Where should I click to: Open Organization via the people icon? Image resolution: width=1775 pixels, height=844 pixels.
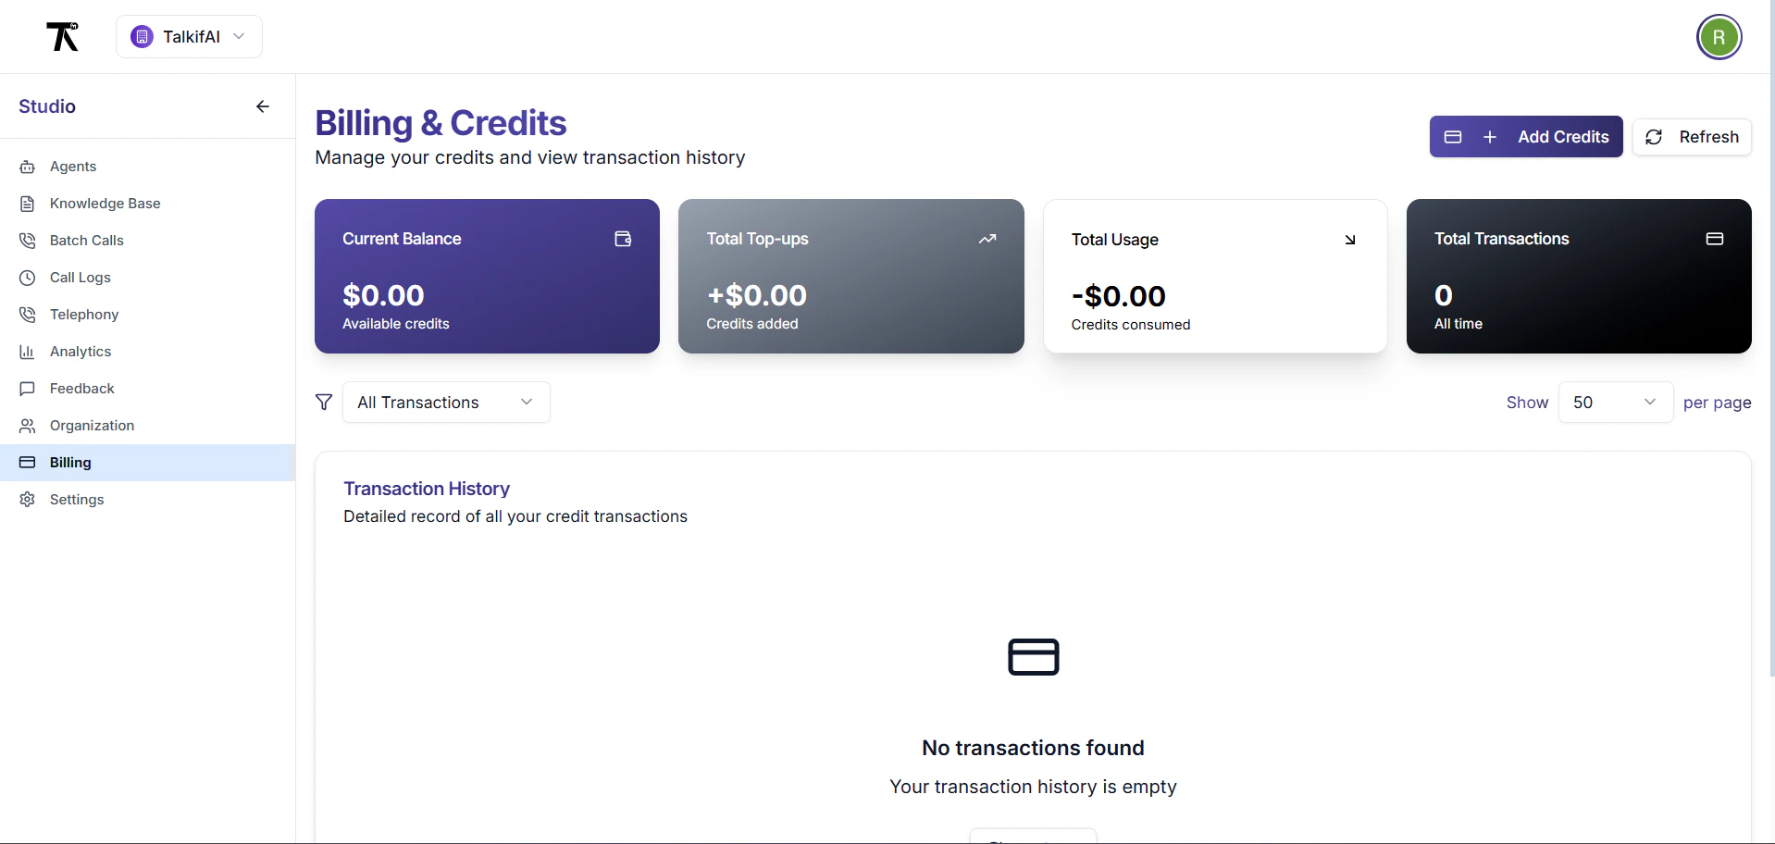click(28, 426)
